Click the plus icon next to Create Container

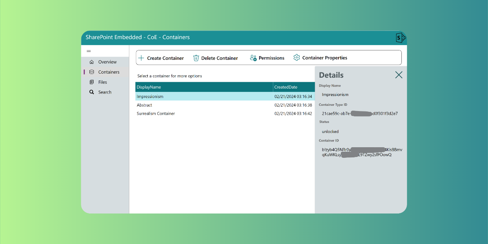click(141, 58)
